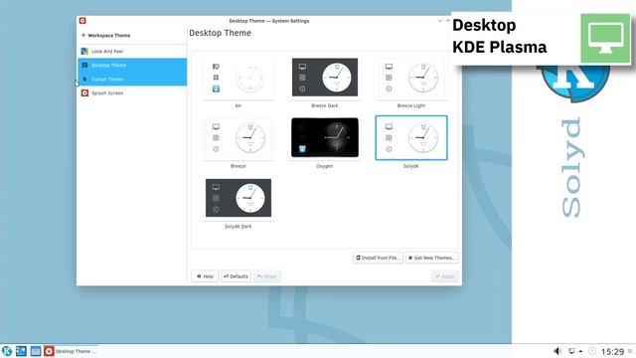Click the Breeze Dark label
The width and height of the screenshot is (636, 358).
click(325, 105)
